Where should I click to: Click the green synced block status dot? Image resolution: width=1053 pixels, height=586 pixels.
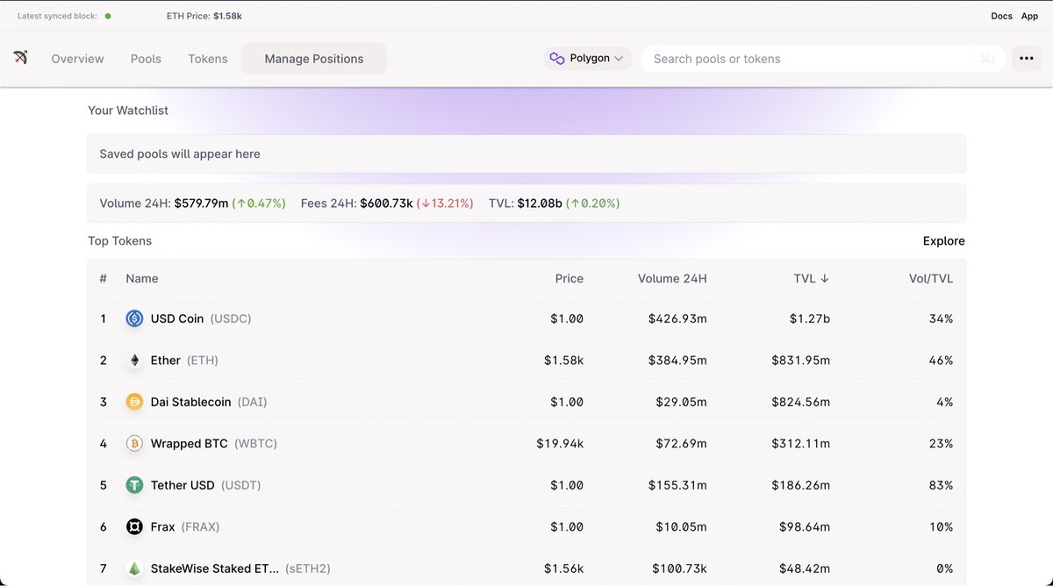point(108,16)
